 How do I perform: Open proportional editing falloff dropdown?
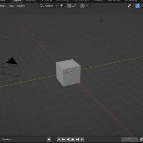pyautogui.click(x=88, y=6)
